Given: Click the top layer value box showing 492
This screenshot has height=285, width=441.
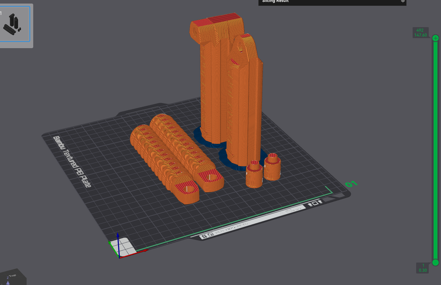Looking at the screenshot, I should [420, 33].
